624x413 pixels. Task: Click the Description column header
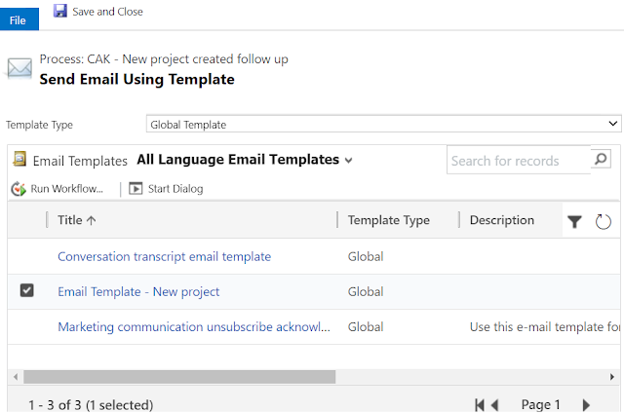(501, 220)
